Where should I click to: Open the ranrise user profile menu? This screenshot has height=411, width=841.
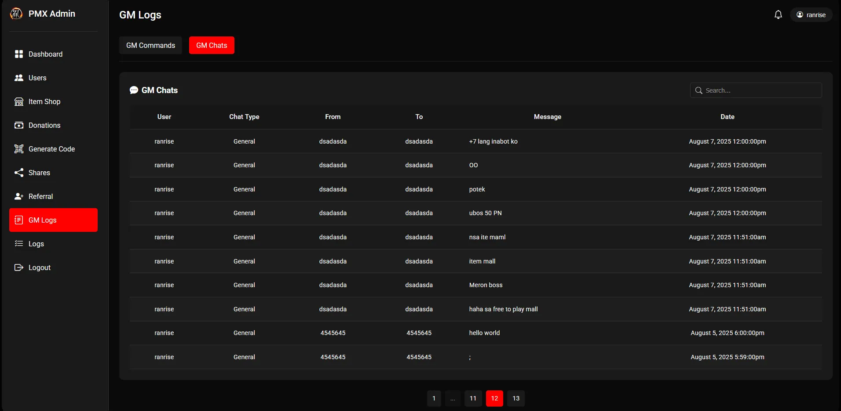point(811,15)
